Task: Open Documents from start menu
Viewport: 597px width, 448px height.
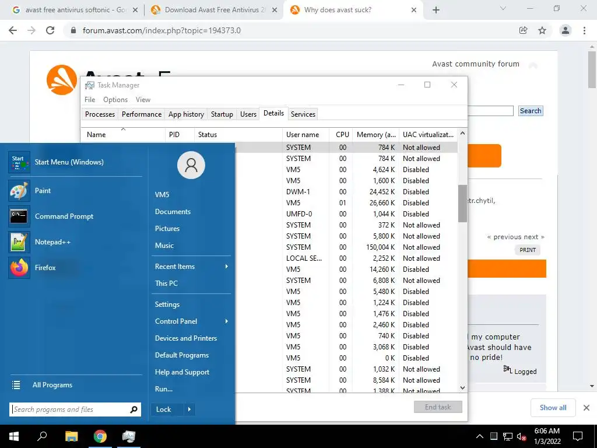Action: 173,212
